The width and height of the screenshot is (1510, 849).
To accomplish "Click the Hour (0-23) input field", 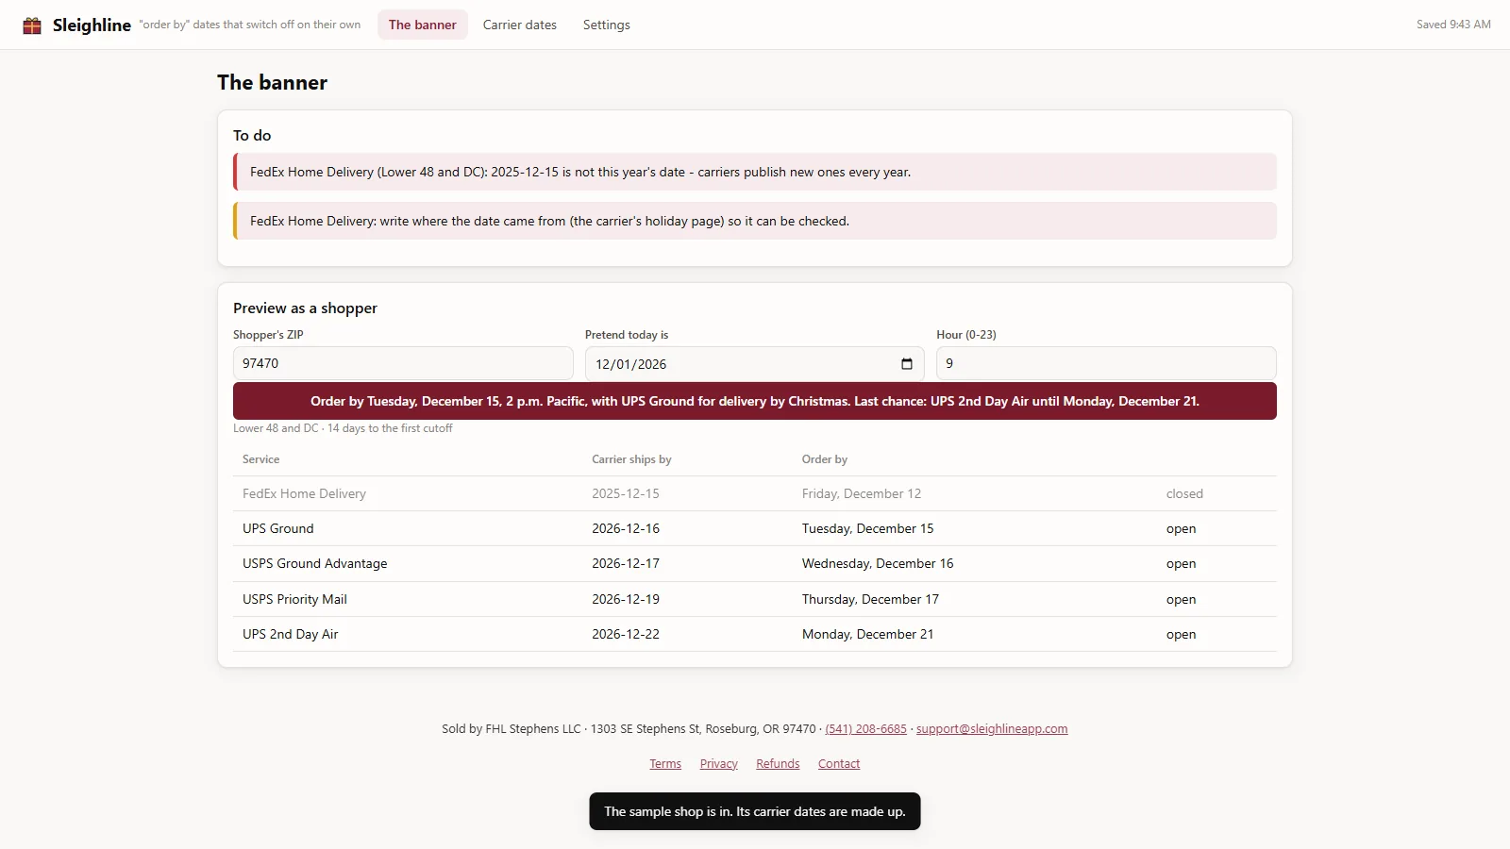I will tap(1106, 363).
